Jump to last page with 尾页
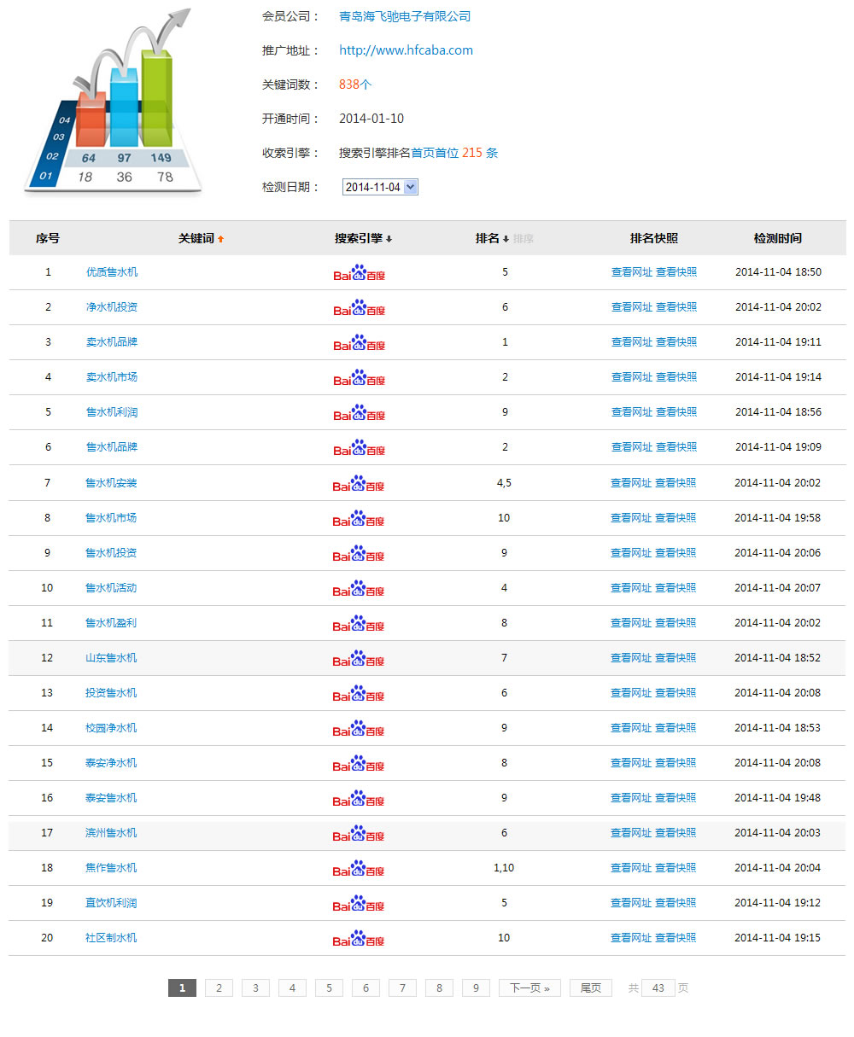The width and height of the screenshot is (854, 1037). point(590,988)
